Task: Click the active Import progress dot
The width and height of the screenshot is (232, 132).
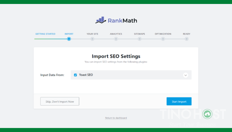Action: coord(69,39)
